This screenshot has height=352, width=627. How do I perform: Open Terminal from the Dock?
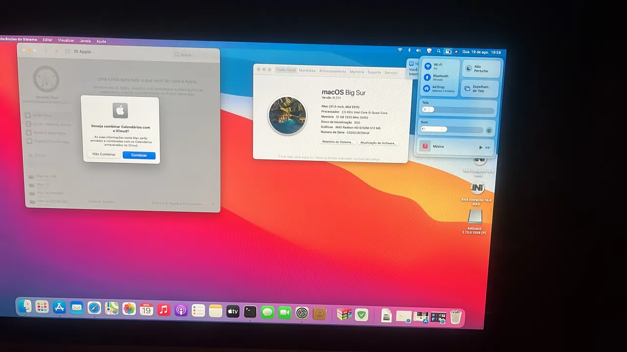coord(250,312)
